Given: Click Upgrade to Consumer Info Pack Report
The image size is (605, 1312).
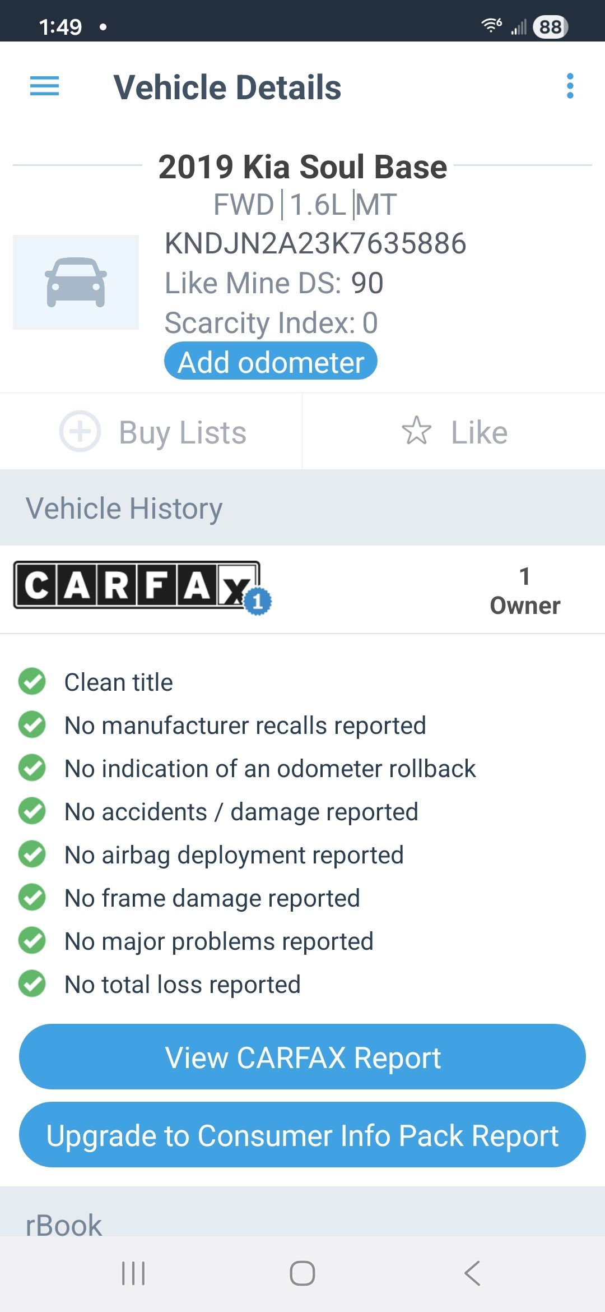Looking at the screenshot, I should [x=302, y=1135].
